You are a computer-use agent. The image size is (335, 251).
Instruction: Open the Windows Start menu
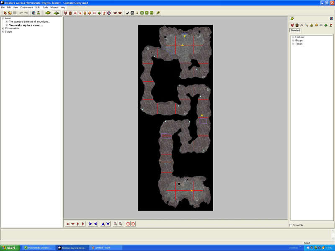10,248
